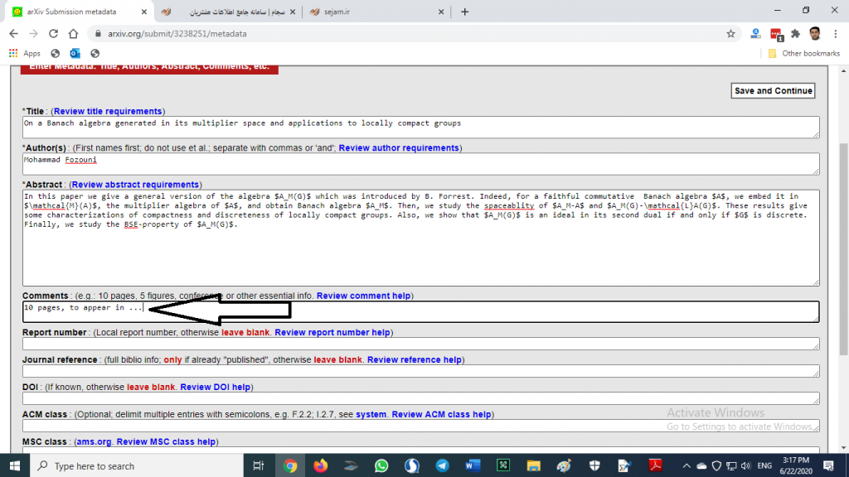
Task: Open the new tab plus button
Action: point(464,12)
